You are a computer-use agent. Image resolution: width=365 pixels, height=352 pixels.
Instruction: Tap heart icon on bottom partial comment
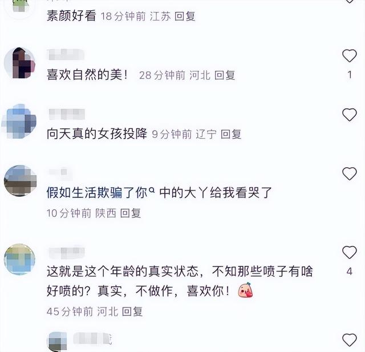[349, 340]
